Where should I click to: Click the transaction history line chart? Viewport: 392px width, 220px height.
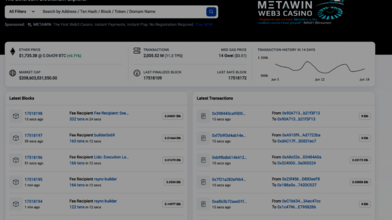coord(320,67)
